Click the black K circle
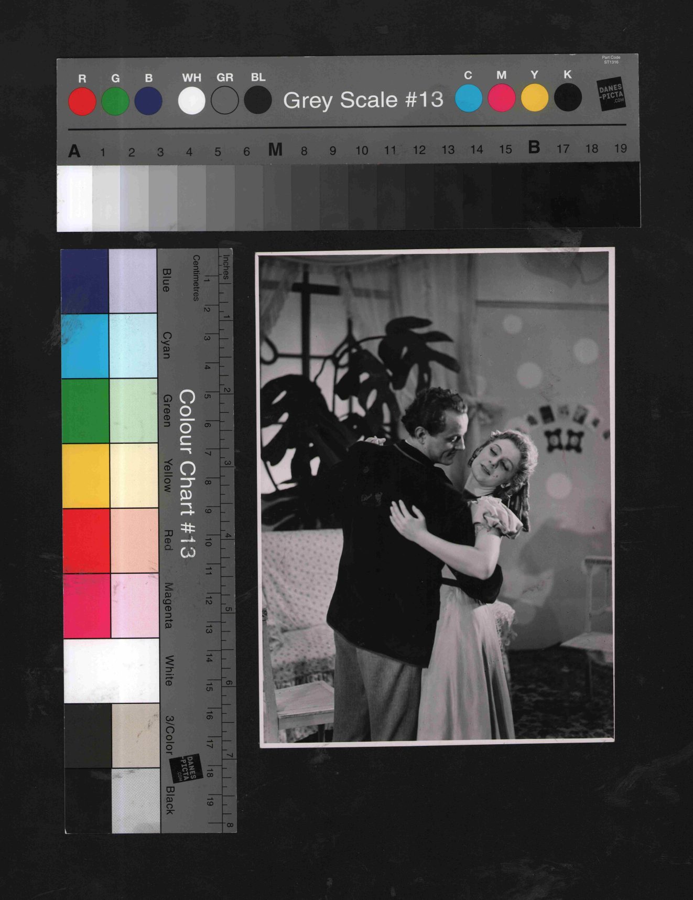The height and width of the screenshot is (900, 693). point(568,97)
